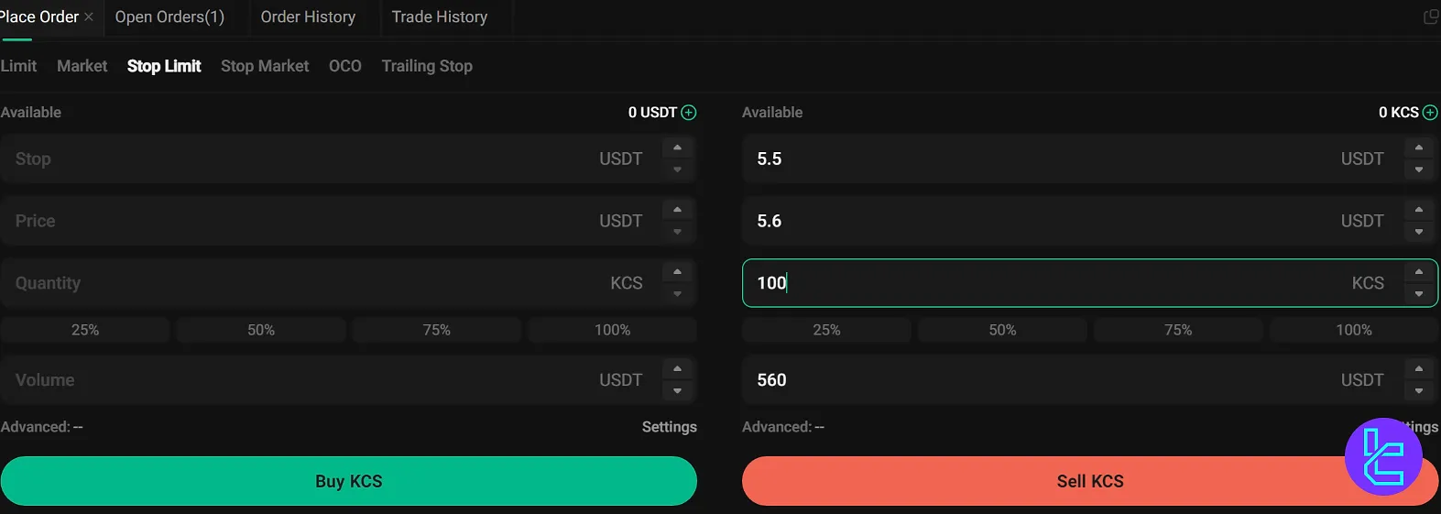Set sell amount to 100%
The image size is (1441, 514).
coord(1354,330)
